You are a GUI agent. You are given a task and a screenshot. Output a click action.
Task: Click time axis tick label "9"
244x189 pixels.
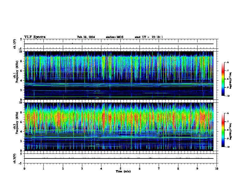coord(197,169)
